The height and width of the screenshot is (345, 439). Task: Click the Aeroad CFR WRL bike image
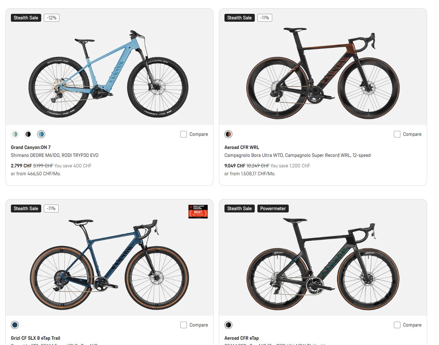coord(323,74)
